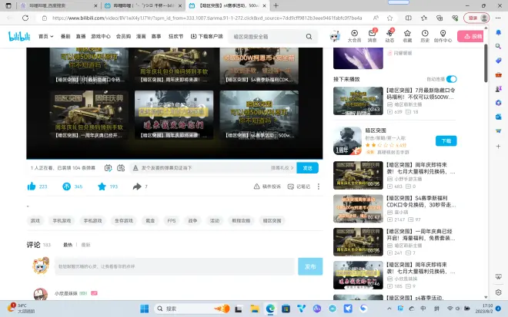The height and width of the screenshot is (317, 508).
Task: Click the comment text input box
Action: [x=175, y=266]
